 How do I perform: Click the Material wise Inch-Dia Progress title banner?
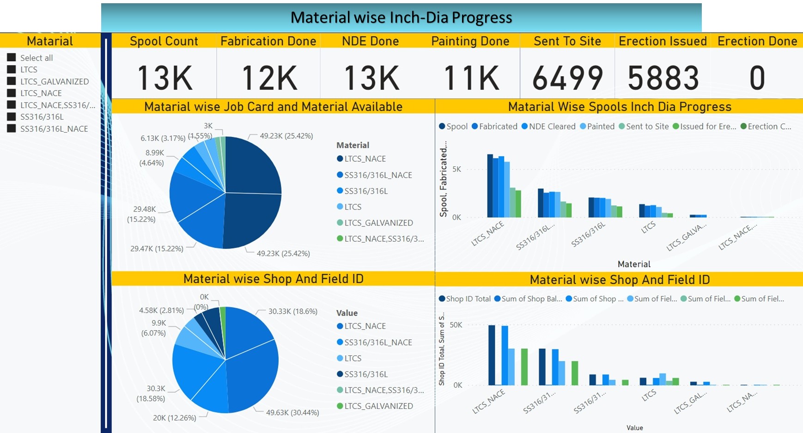pos(401,18)
